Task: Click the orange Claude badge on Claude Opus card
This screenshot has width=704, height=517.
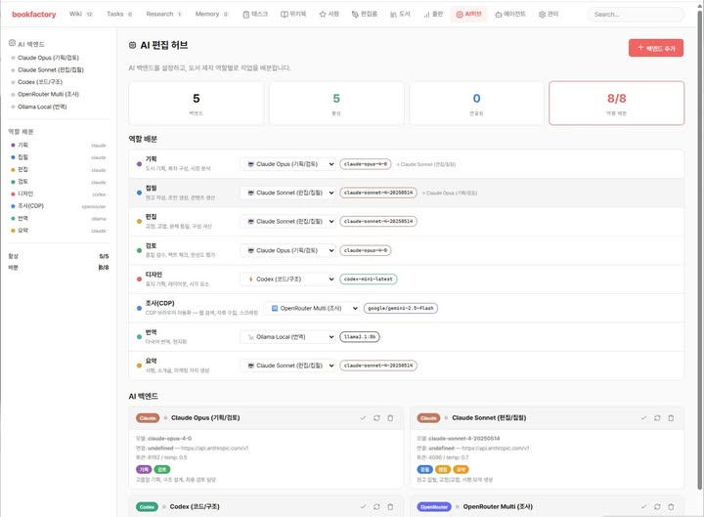Action: (148, 418)
